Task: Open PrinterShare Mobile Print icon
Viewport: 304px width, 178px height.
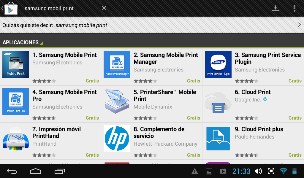Action: pos(117,101)
